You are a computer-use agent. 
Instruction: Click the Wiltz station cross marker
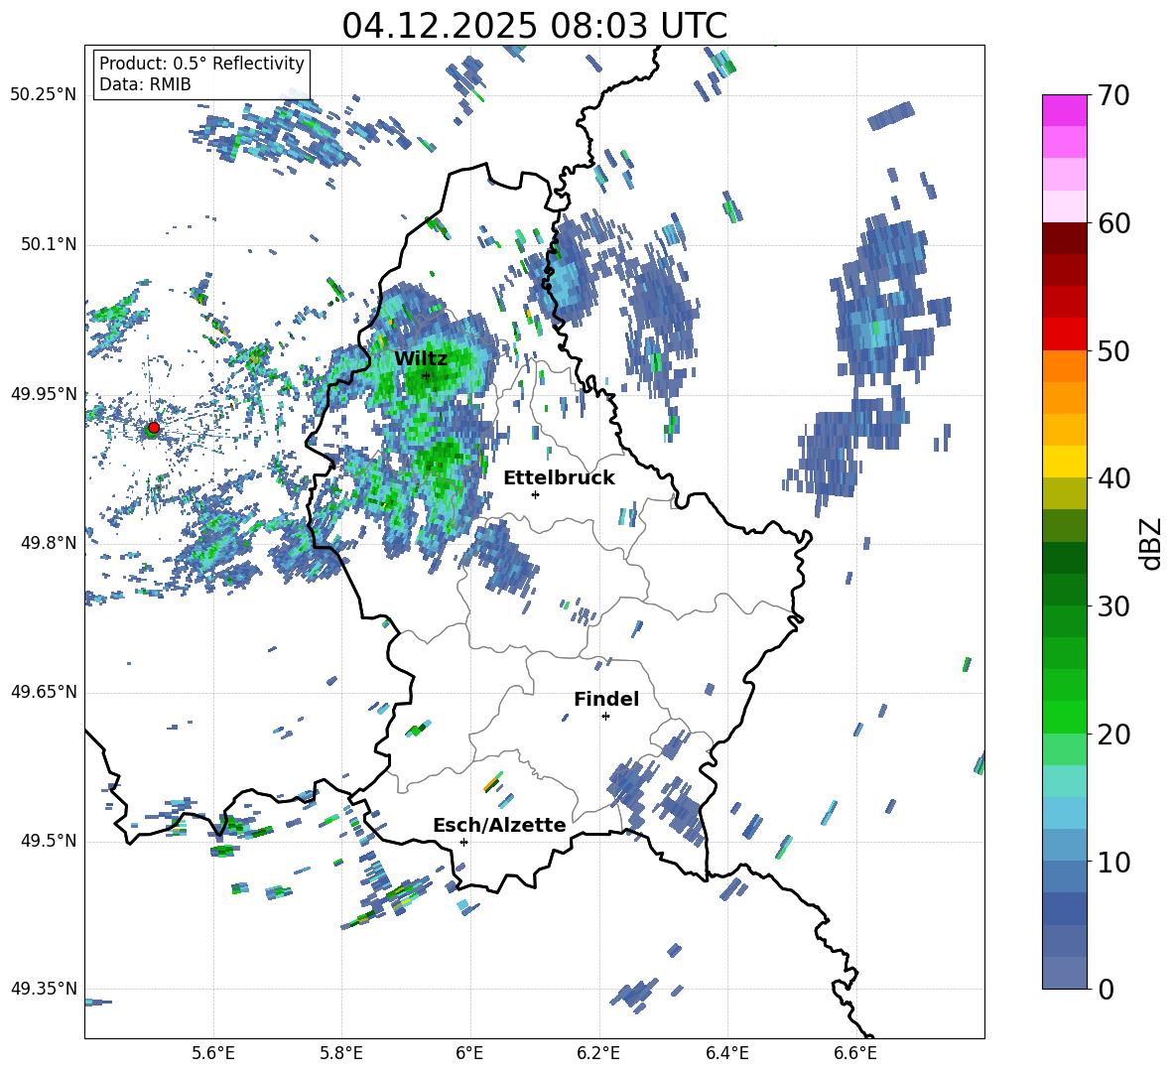click(427, 375)
